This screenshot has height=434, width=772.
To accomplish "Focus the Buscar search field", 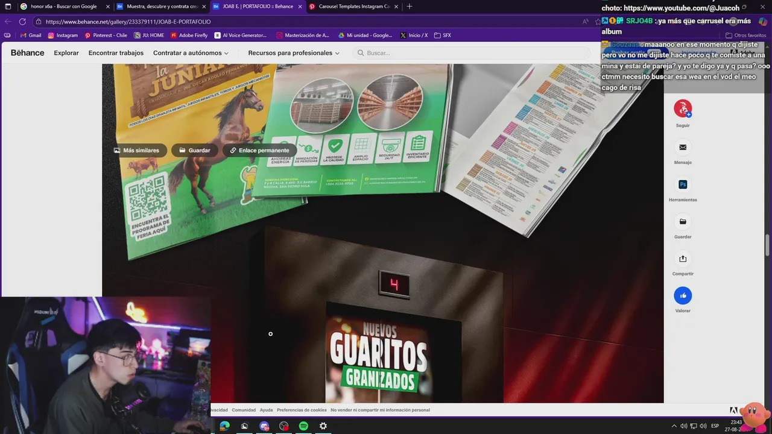I will (x=470, y=53).
